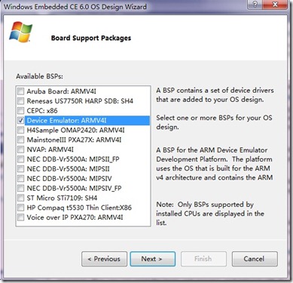The image size is (293, 283).
Task: Select highlighted 'Device Emulator: ARMV4I' row
Action: (x=87, y=121)
